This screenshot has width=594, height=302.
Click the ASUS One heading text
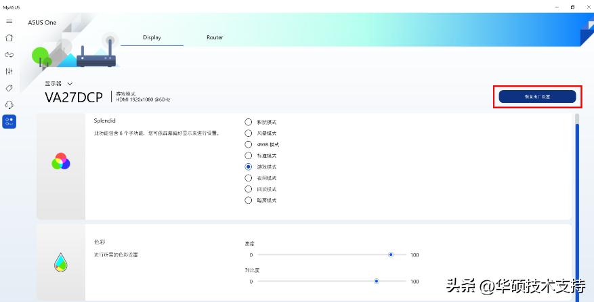coord(42,23)
